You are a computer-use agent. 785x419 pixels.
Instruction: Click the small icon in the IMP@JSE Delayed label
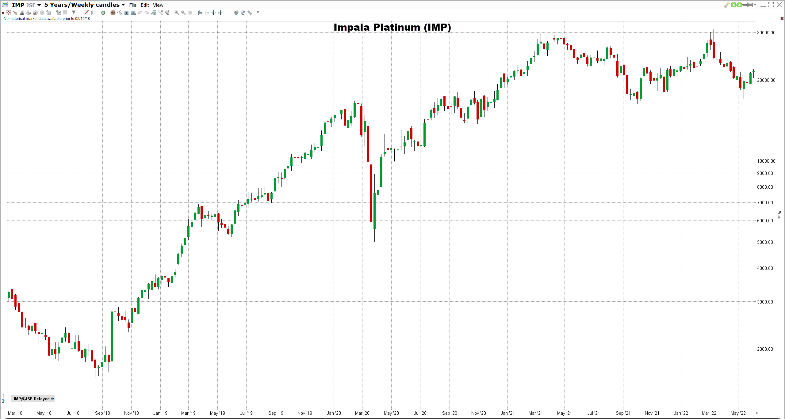(x=52, y=399)
